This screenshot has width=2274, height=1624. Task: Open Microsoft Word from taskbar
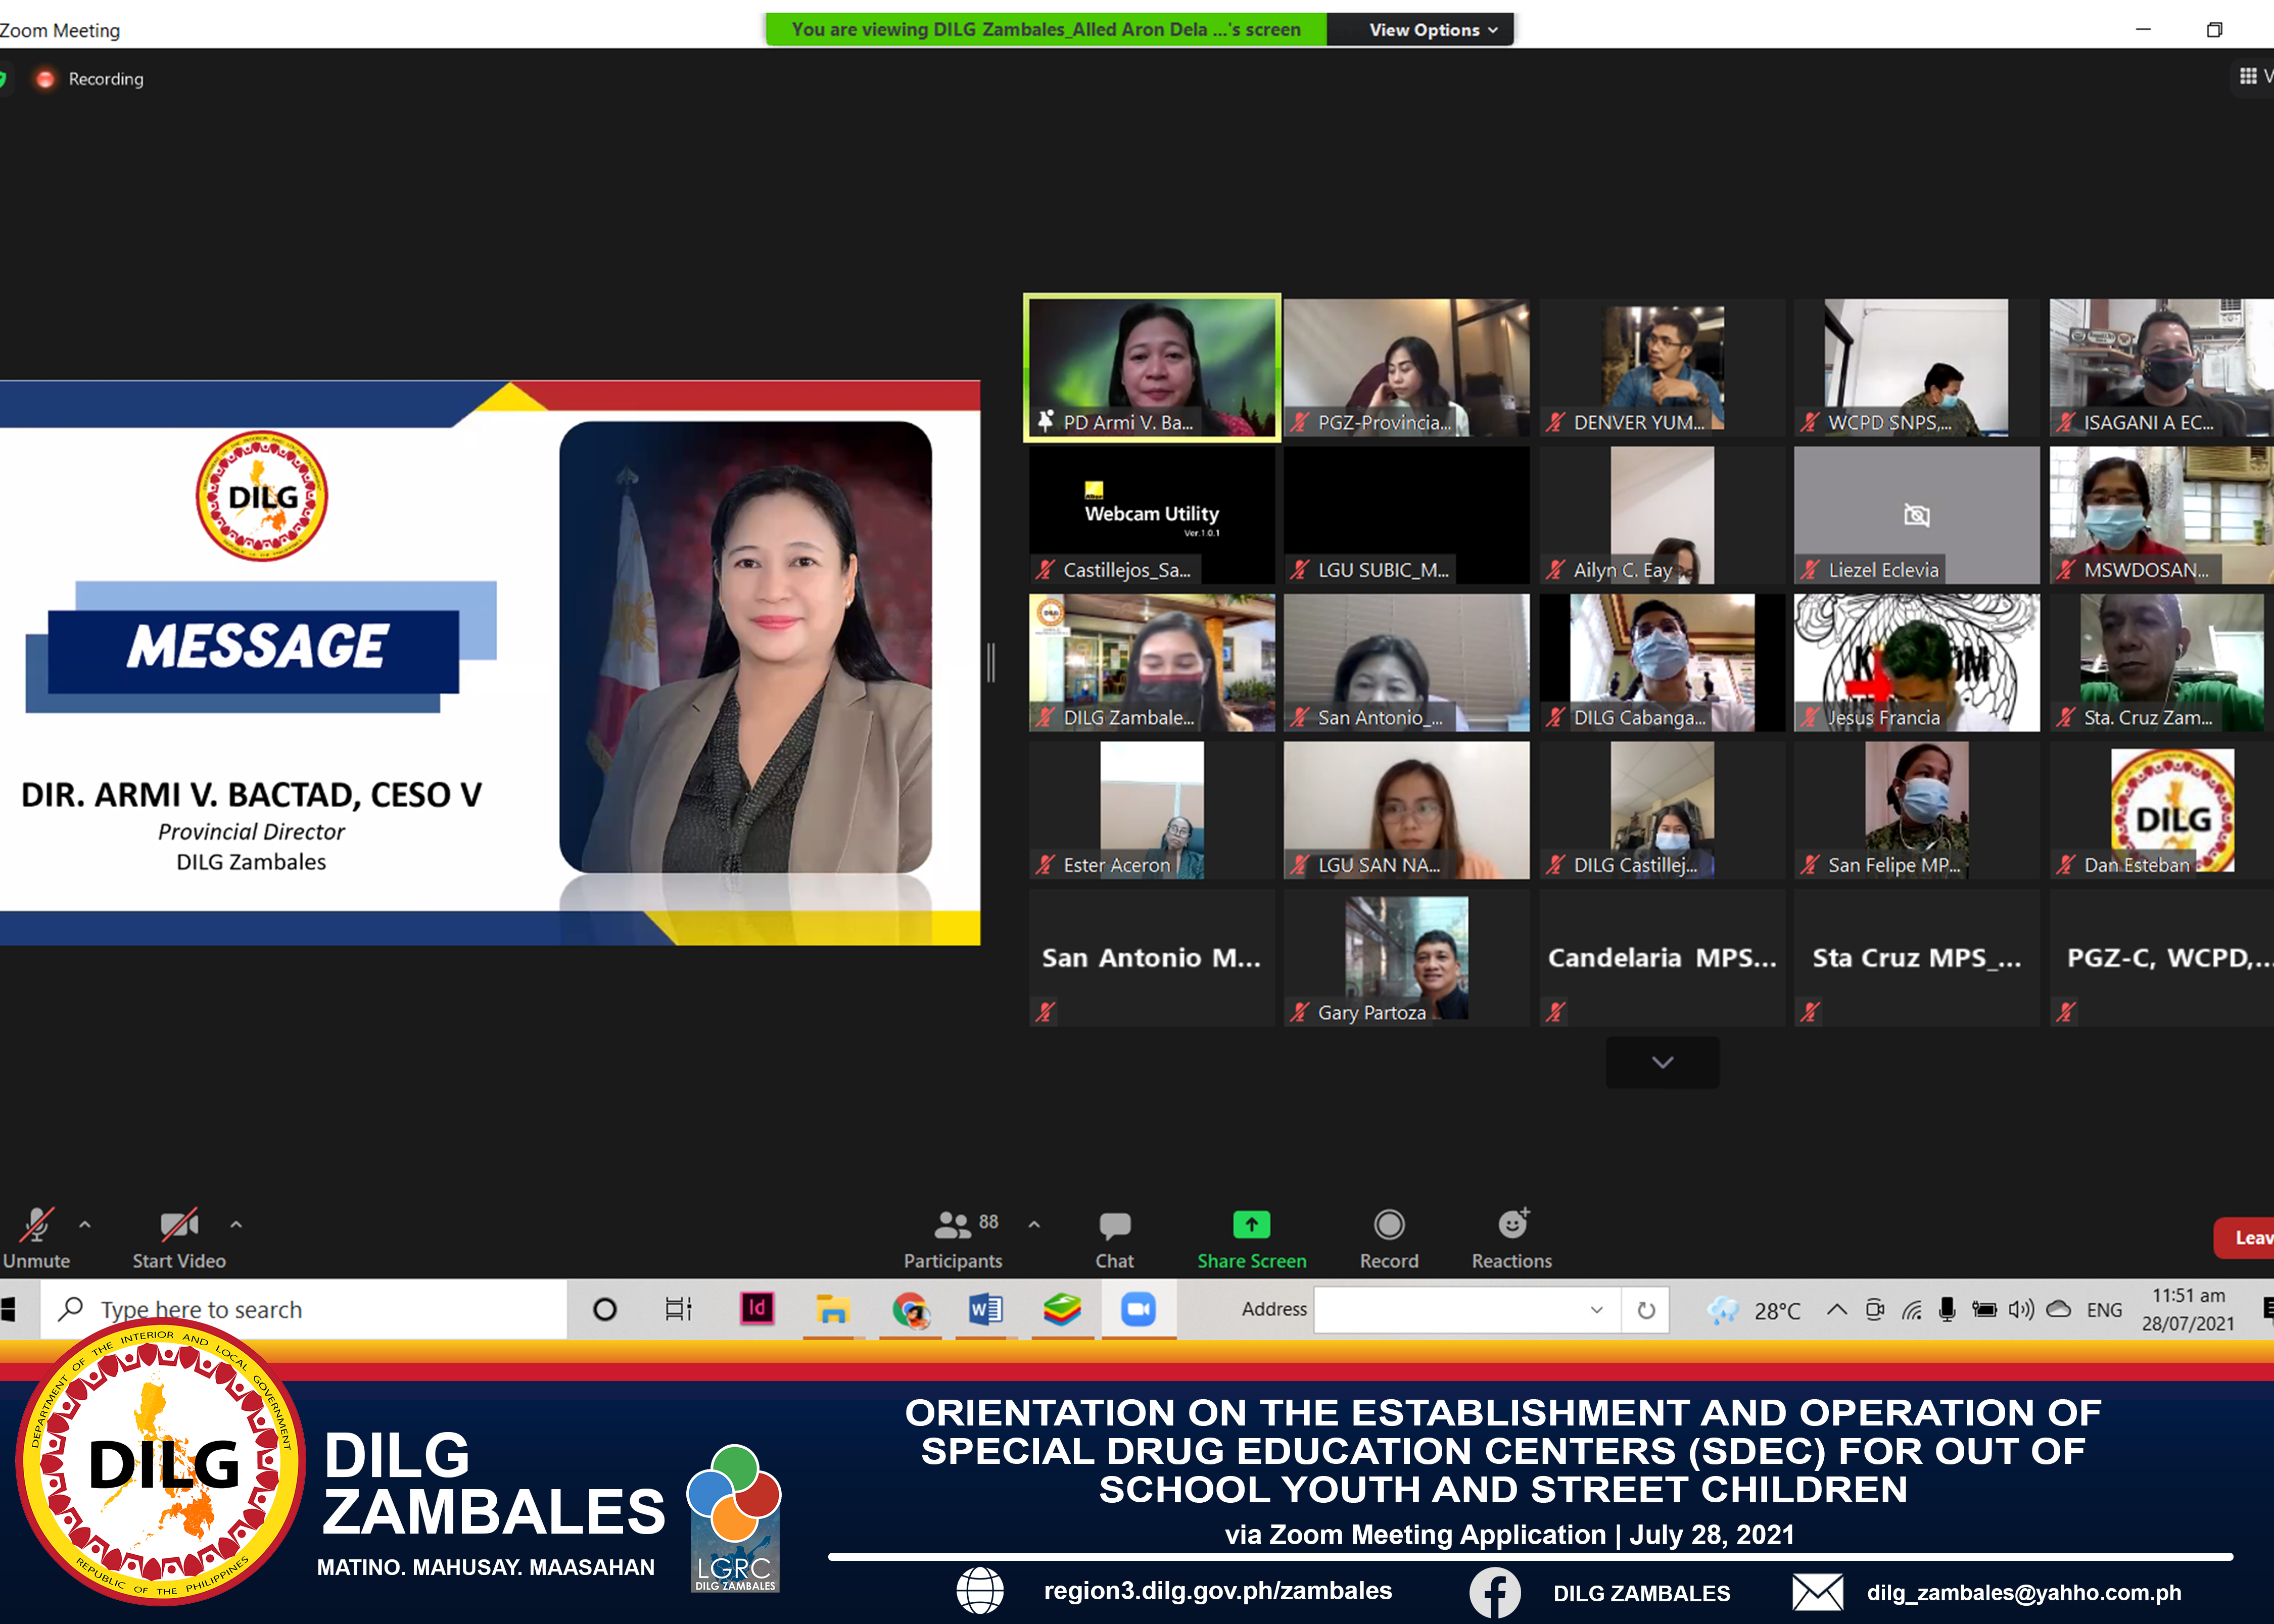[985, 1309]
